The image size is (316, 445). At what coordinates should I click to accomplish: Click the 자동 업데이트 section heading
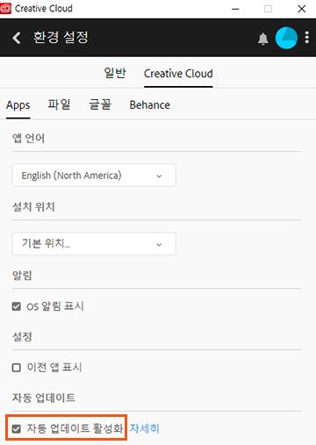coord(44,398)
